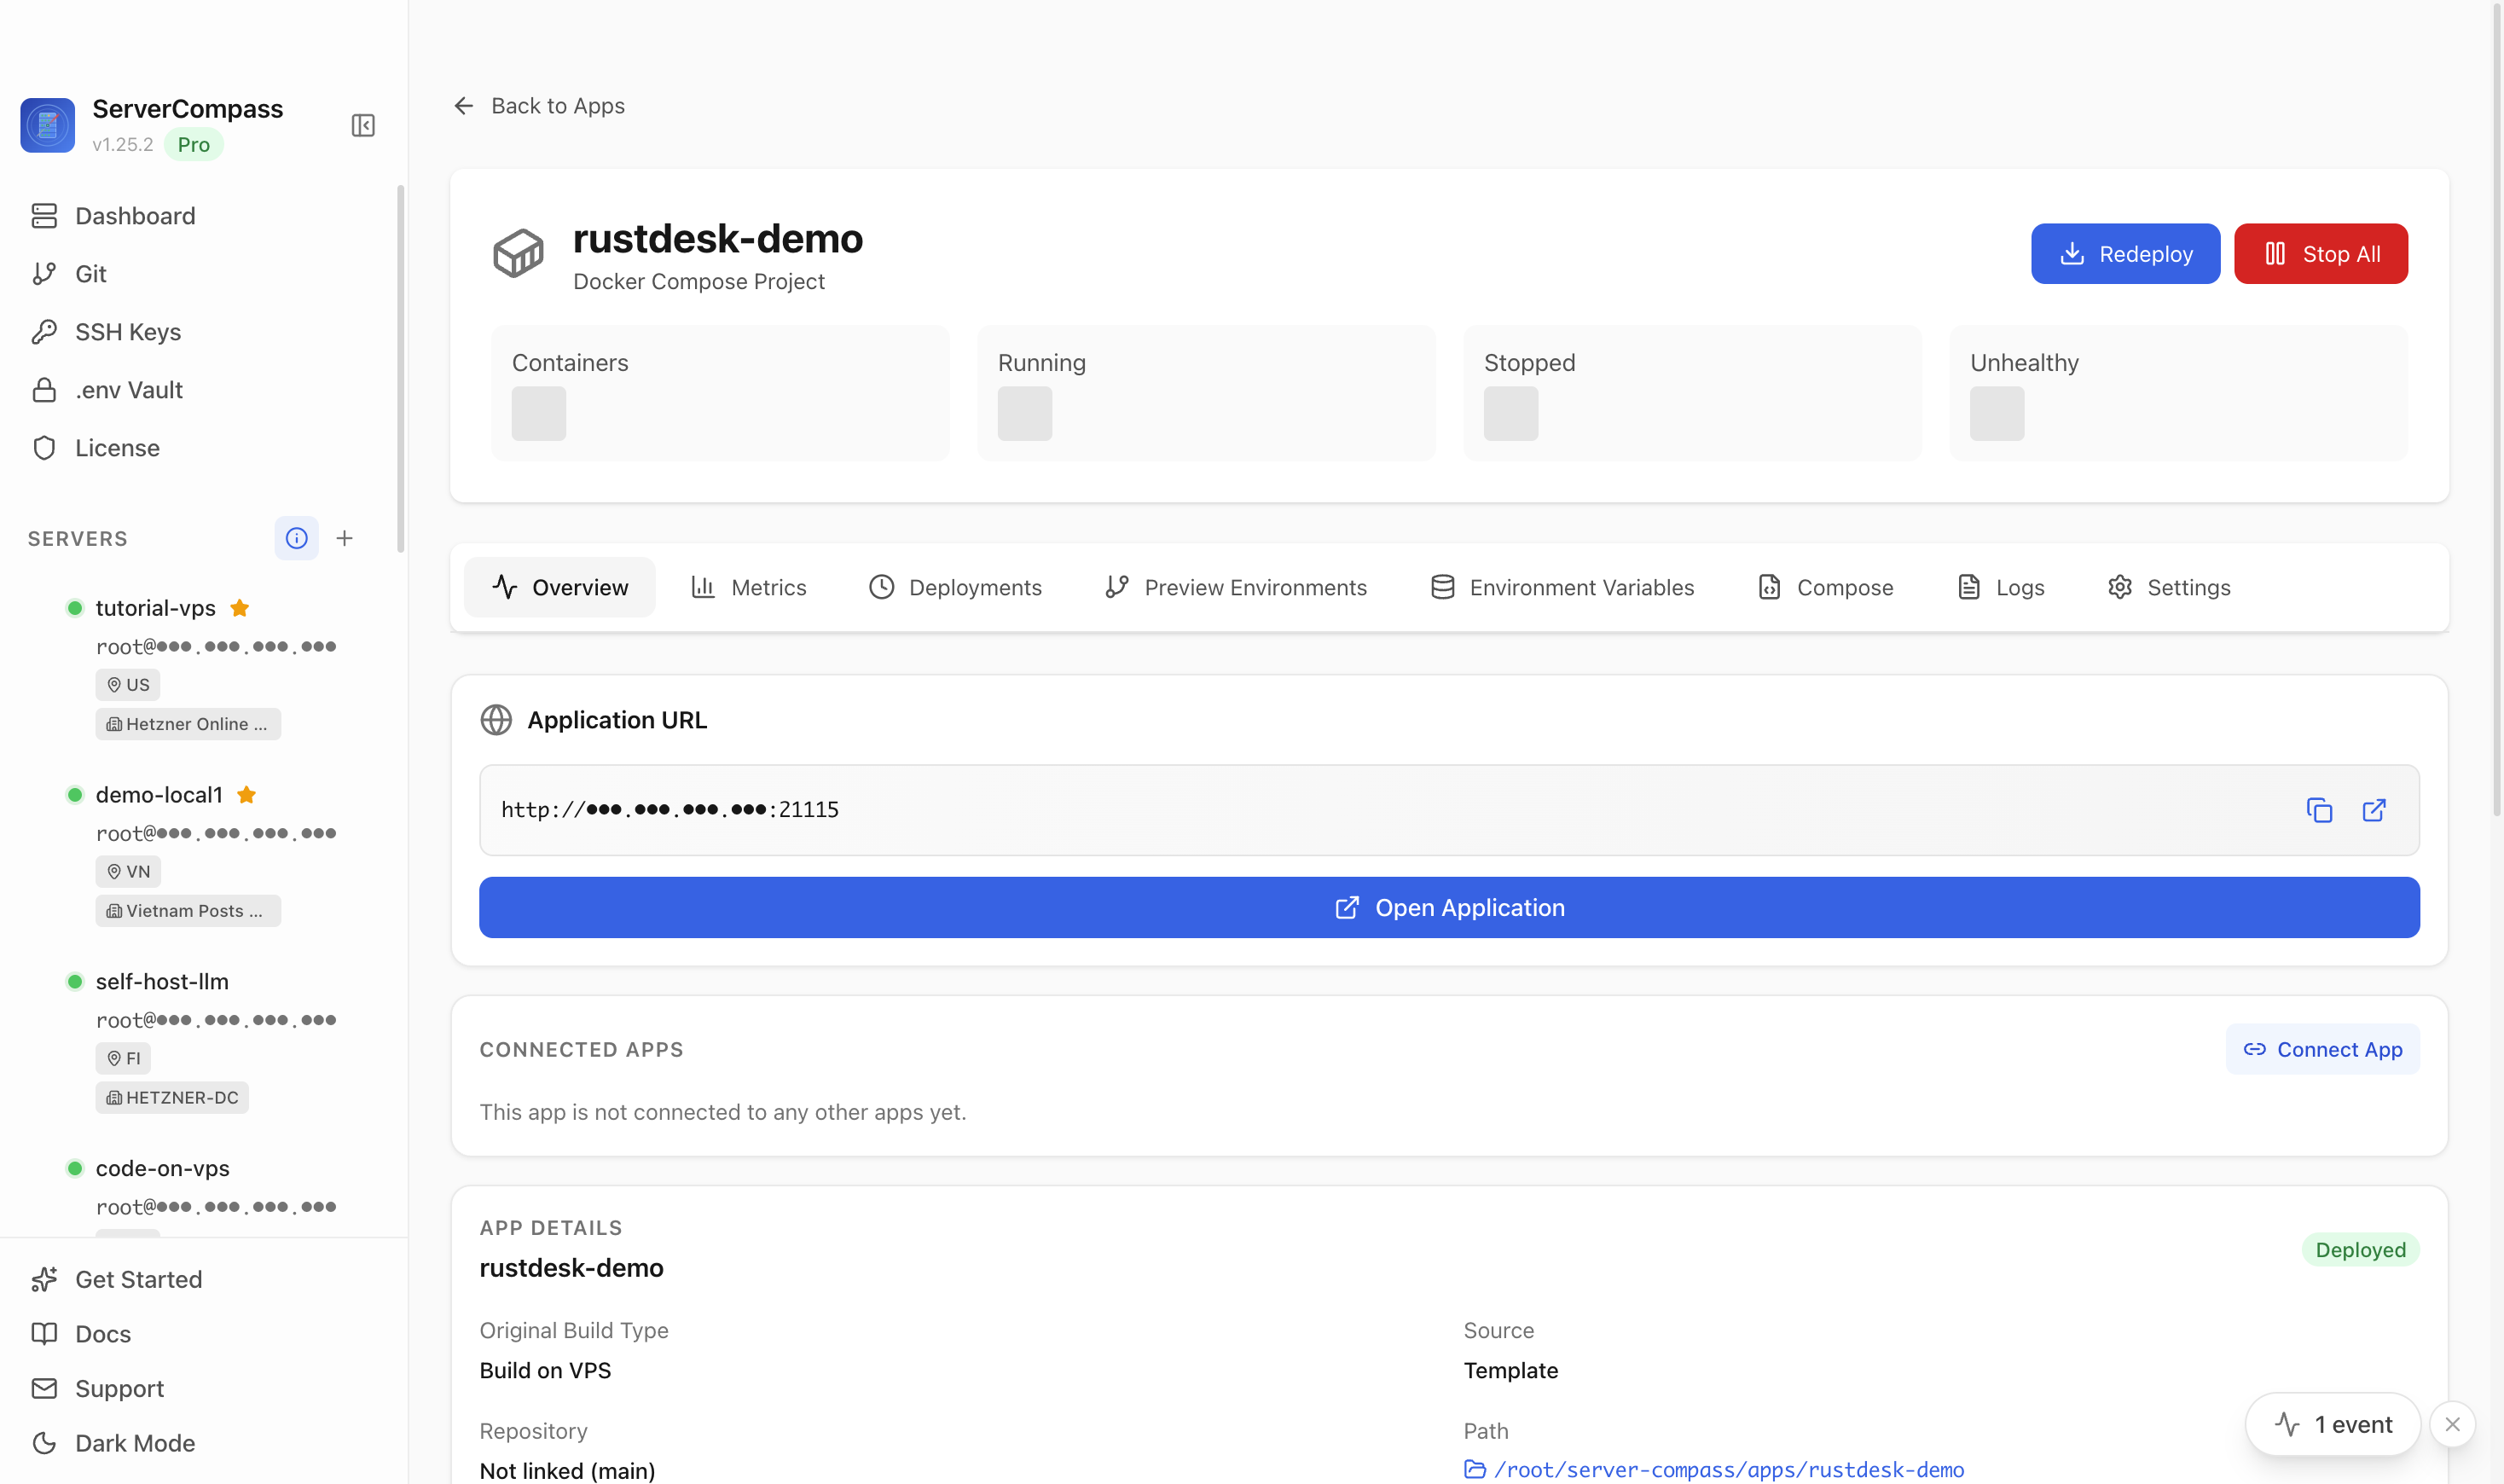Select the self-host-llm server
This screenshot has width=2504, height=1484.
pos(162,982)
